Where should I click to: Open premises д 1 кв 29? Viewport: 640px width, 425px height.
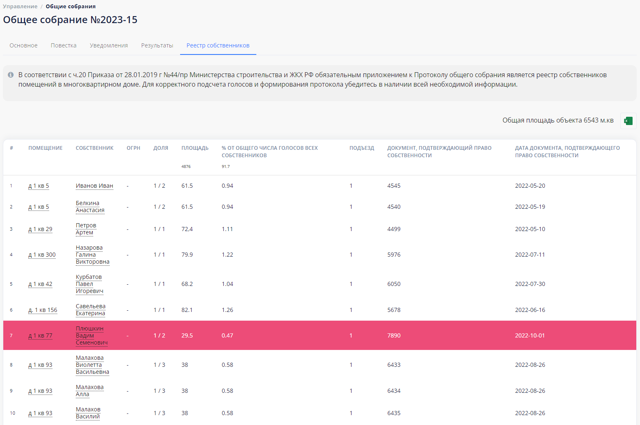point(40,229)
